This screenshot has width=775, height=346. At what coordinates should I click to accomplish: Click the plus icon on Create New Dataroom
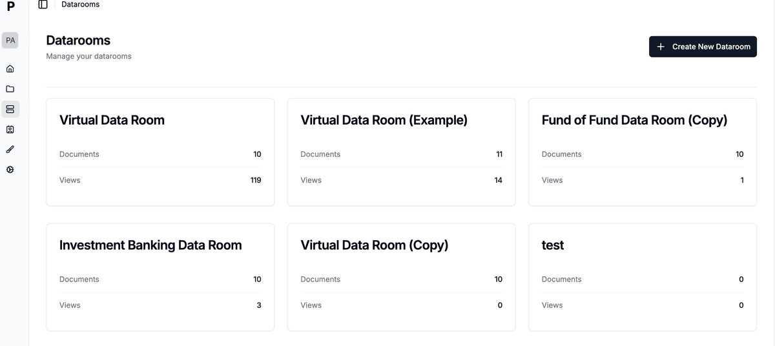click(x=660, y=46)
